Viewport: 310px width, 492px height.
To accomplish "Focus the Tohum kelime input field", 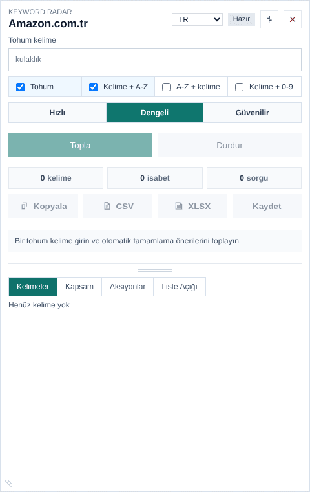I will click(155, 60).
